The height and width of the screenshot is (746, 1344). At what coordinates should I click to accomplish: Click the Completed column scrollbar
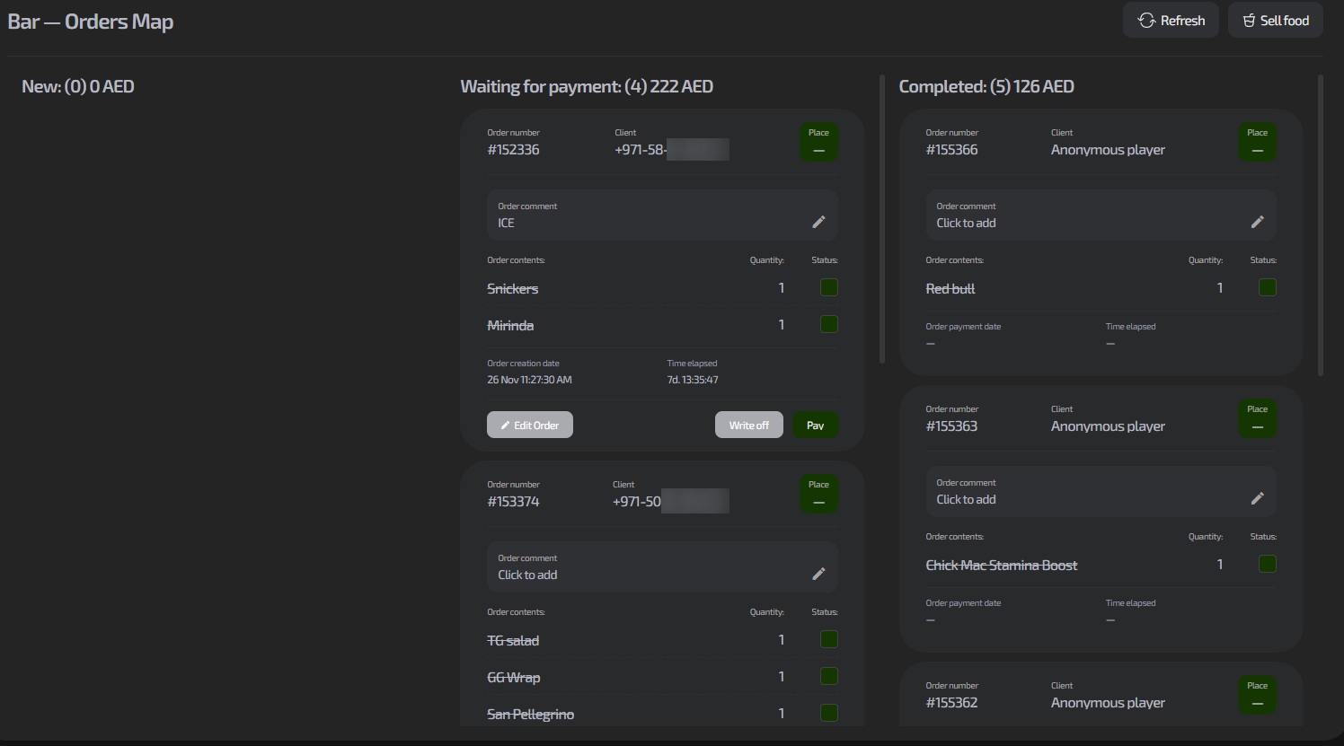coord(1320,224)
